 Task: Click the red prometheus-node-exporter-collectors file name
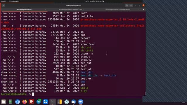[112, 26]
